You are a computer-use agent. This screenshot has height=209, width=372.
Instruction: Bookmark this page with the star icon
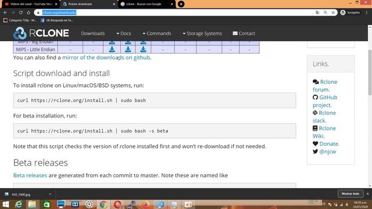click(x=333, y=12)
